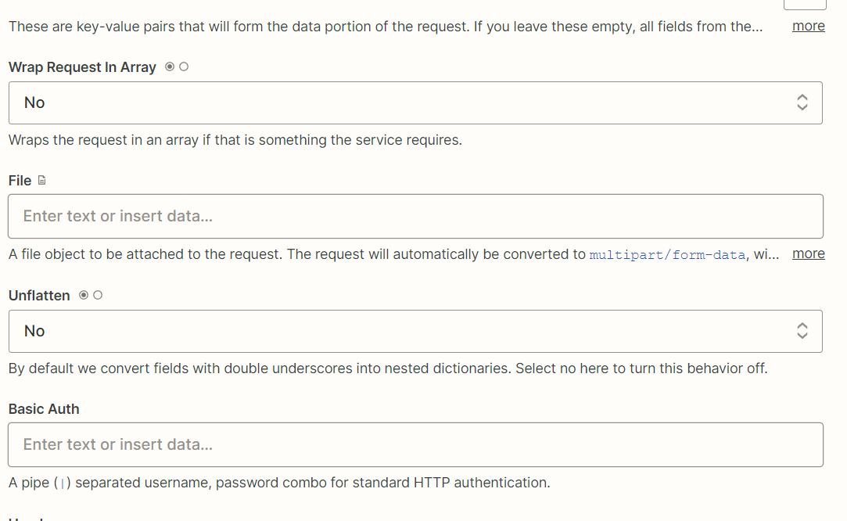Screen dimensions: 847x521
Task: Click the "Basic Auth" field label
Action: [44, 409]
